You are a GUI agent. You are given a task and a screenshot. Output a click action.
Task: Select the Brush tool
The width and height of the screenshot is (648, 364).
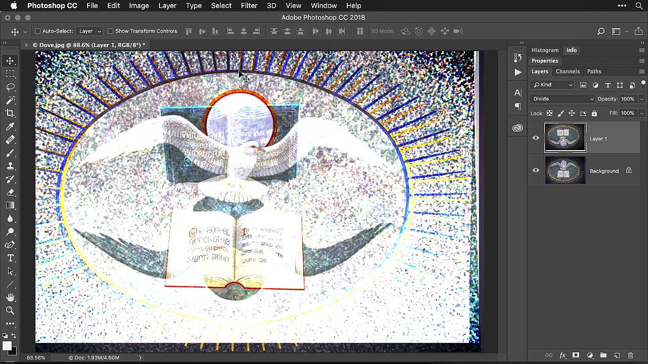point(10,153)
